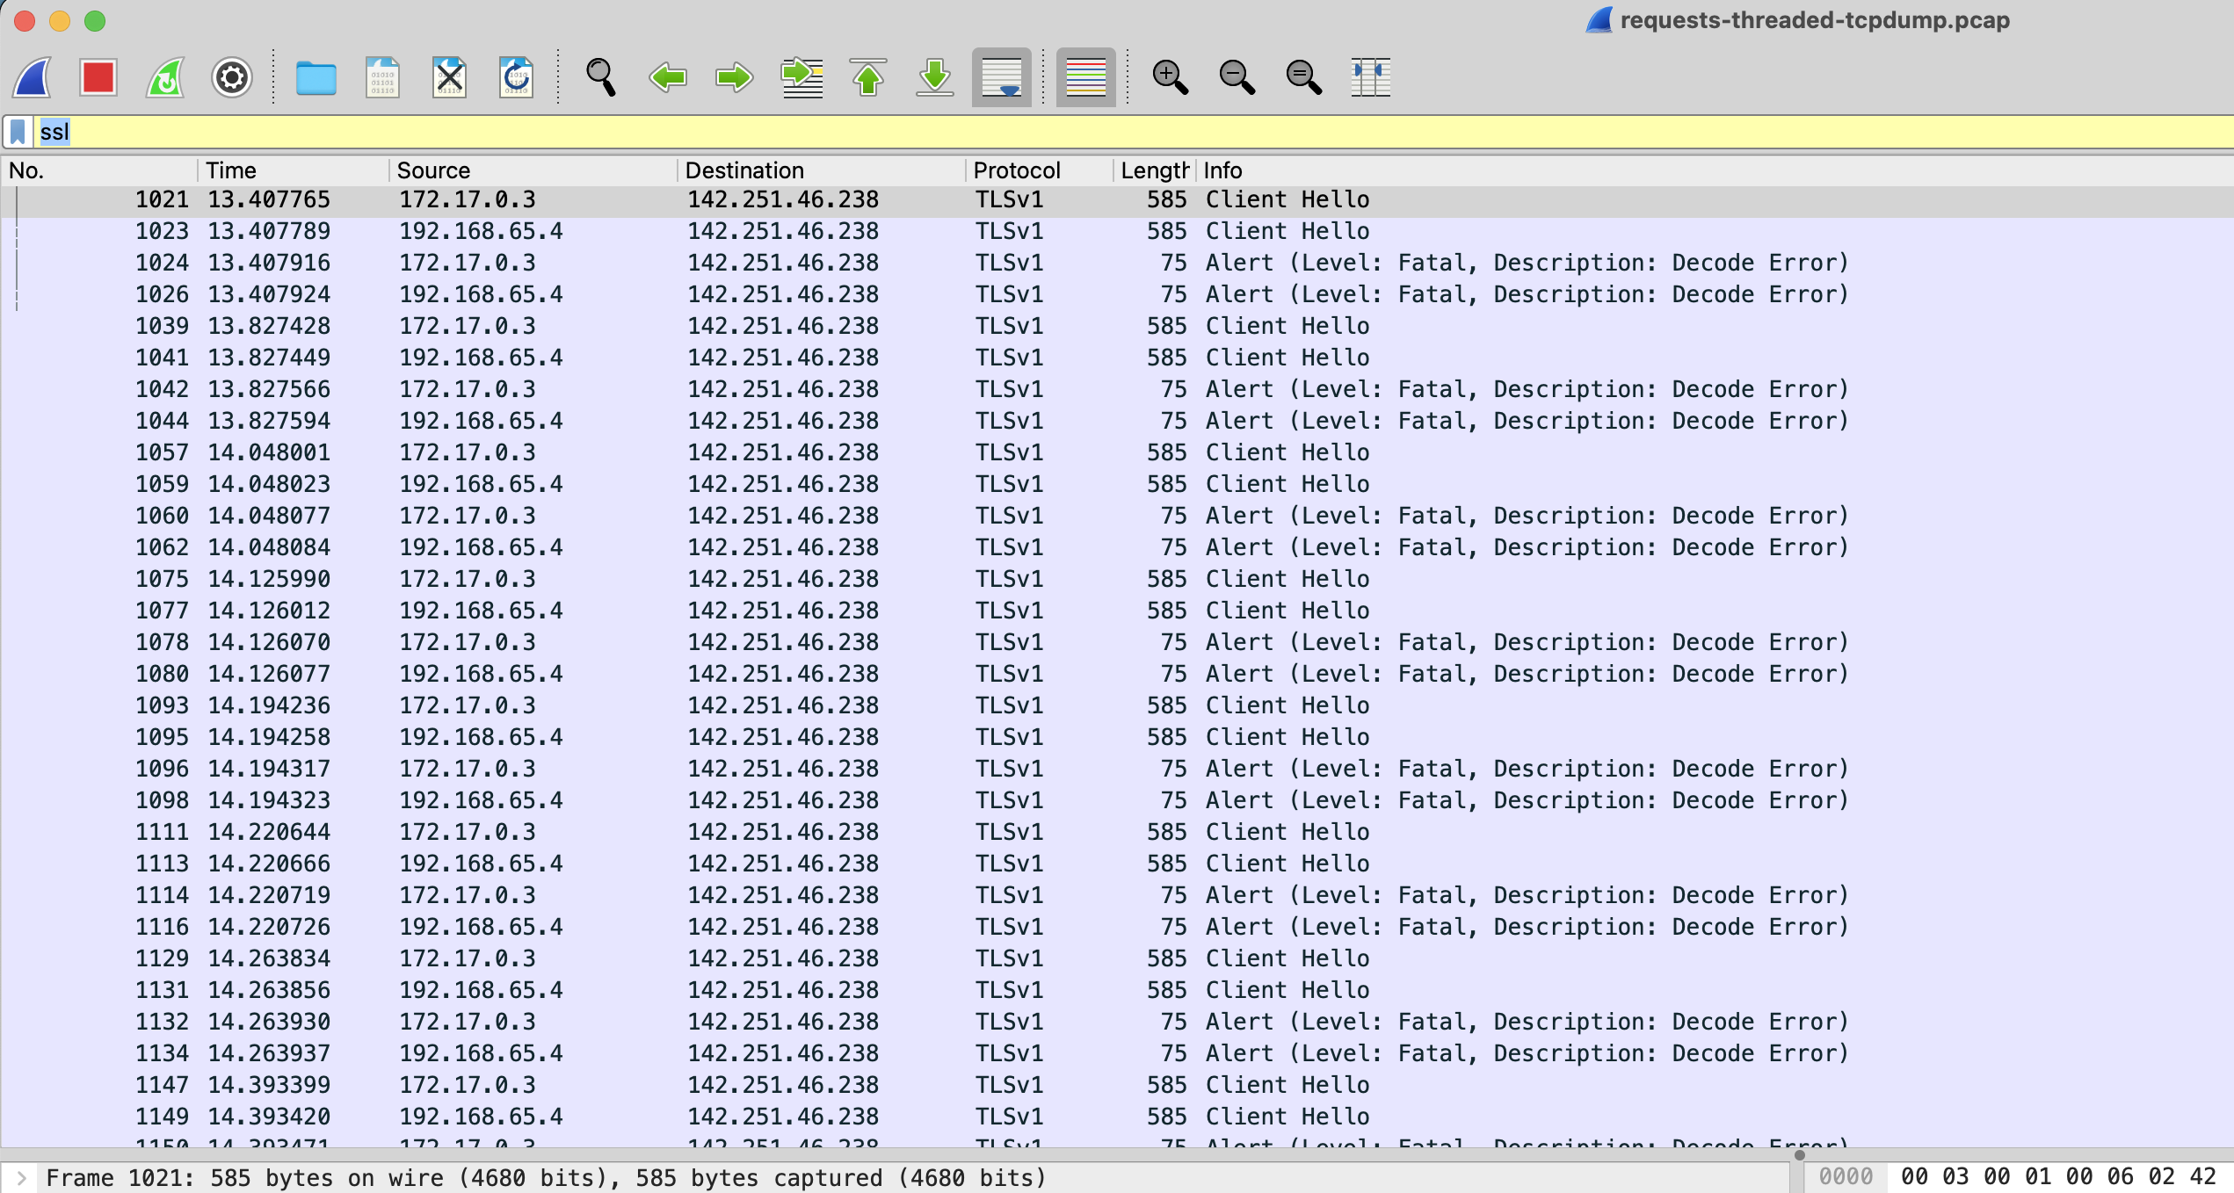Start capturing packets with shark fin icon
Image resolution: width=2234 pixels, height=1193 pixels.
[x=33, y=77]
